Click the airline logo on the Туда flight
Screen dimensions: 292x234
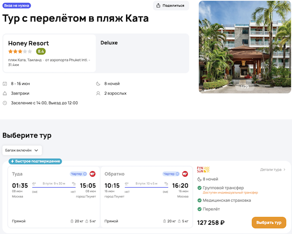pyautogui.click(x=92, y=174)
